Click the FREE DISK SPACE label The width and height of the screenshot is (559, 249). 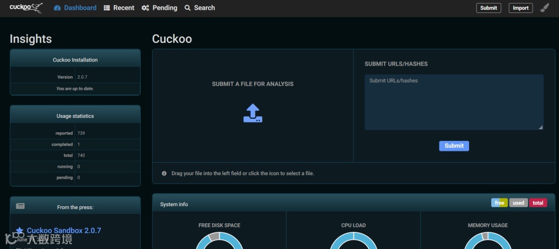[x=219, y=225]
